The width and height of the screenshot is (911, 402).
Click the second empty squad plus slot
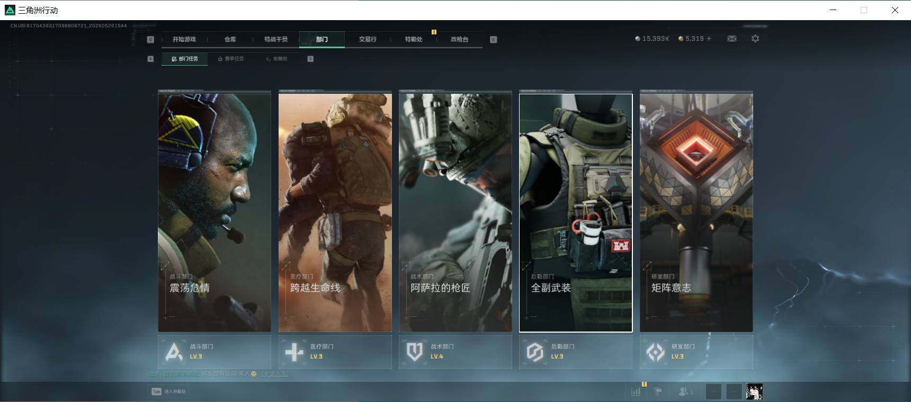tap(734, 391)
